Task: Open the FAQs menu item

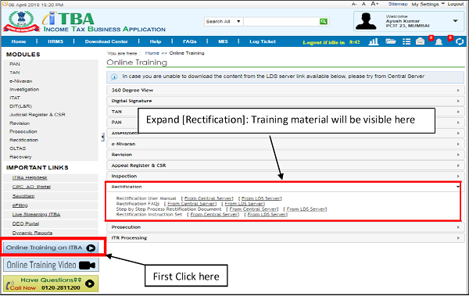Action: click(x=190, y=41)
